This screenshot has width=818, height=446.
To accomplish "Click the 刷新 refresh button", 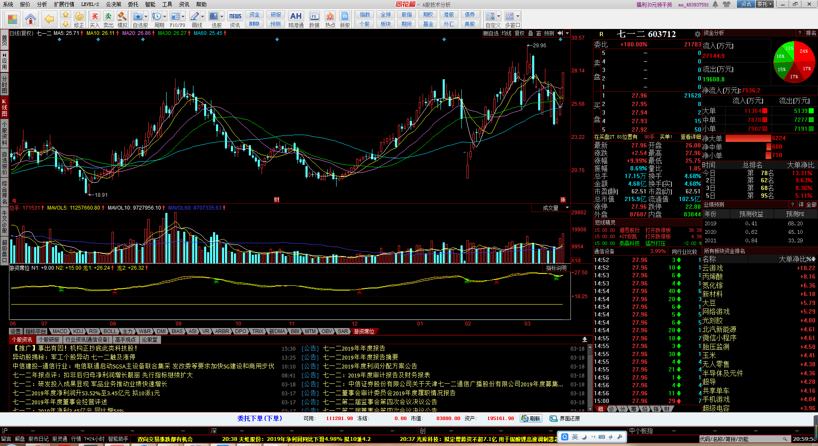I will click(x=531, y=418).
